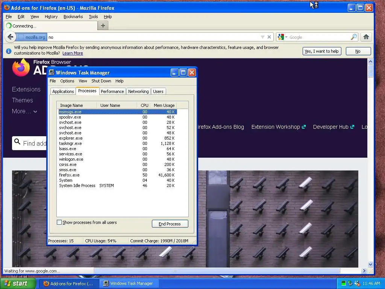Image resolution: width=385 pixels, height=289 pixels.
Task: Click the magnifier in Find add-ons box
Action: click(17, 142)
